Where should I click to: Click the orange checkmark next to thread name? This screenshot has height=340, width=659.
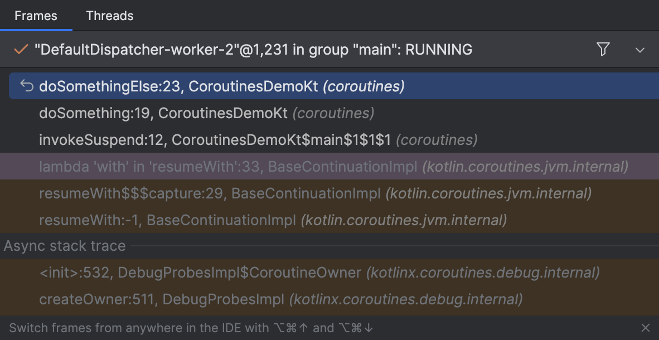point(21,49)
